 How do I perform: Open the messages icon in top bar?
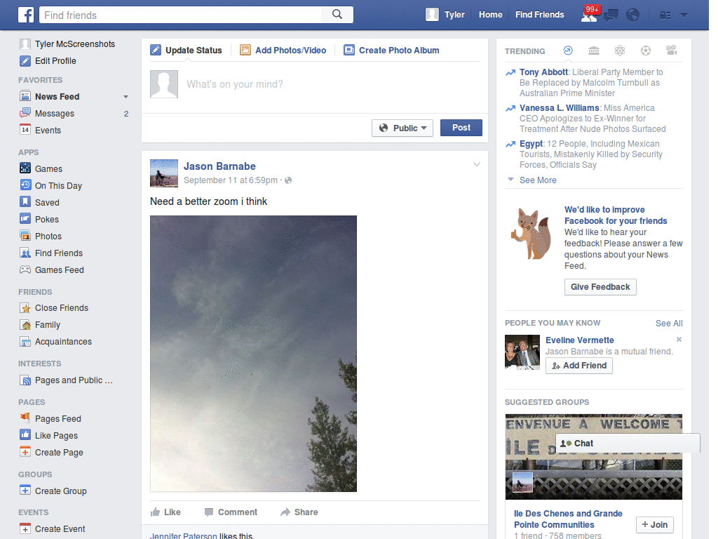611,15
